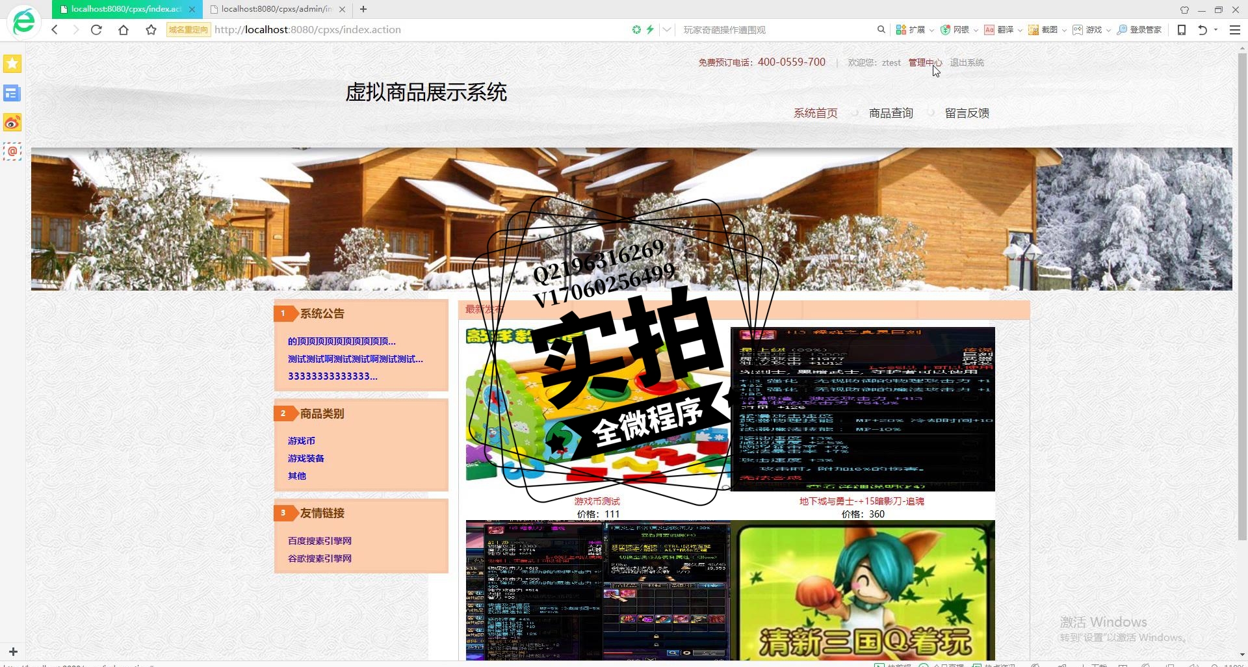Open the 翻译 translate button
1248x667 pixels.
coord(999,30)
